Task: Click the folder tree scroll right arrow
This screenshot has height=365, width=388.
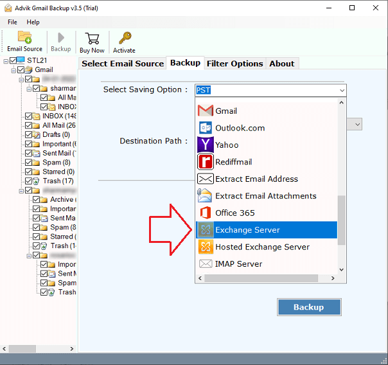Action: (x=72, y=349)
